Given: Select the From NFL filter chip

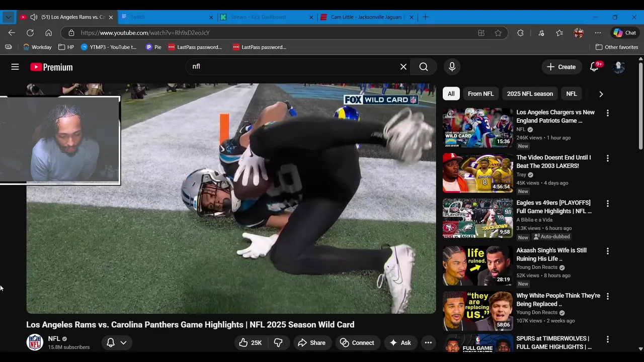Looking at the screenshot, I should tap(480, 94).
